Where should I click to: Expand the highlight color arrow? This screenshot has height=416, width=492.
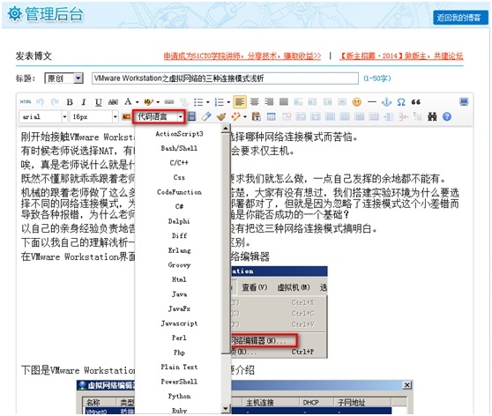158,102
